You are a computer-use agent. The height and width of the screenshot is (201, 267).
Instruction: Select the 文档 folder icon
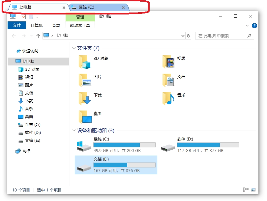click(168, 80)
